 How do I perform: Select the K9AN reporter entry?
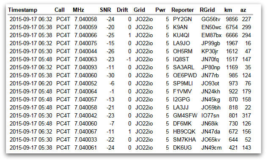(180, 27)
